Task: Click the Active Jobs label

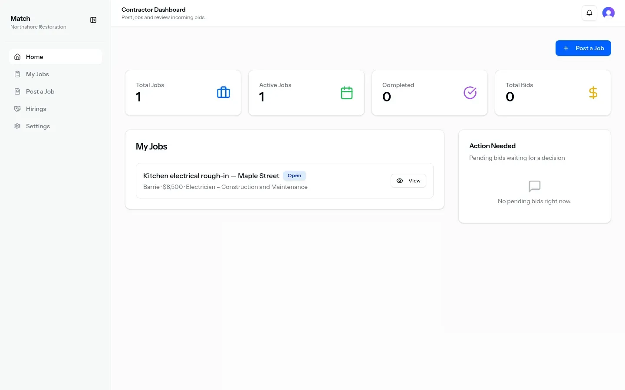Action: (x=275, y=85)
